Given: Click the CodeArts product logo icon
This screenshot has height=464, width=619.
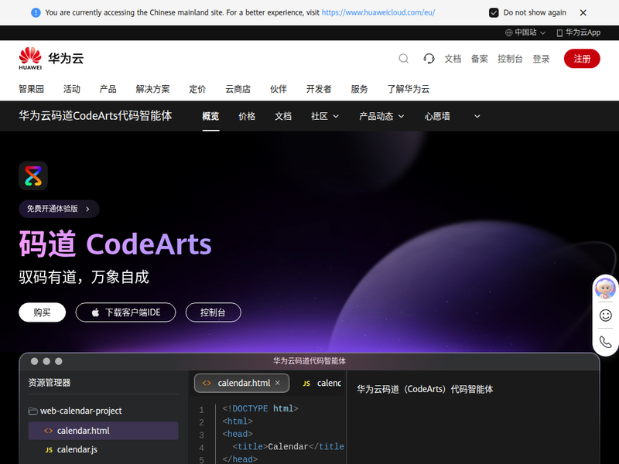Looking at the screenshot, I should (33, 176).
